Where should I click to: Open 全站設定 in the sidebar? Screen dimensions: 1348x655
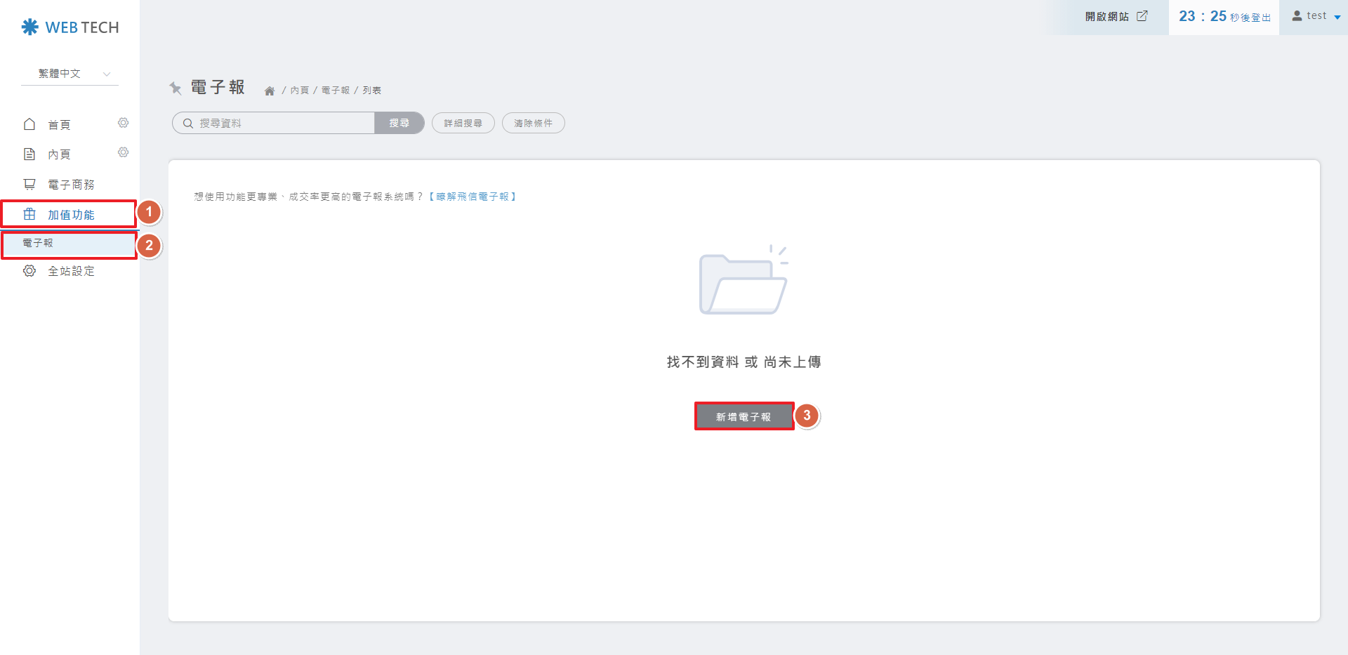70,271
